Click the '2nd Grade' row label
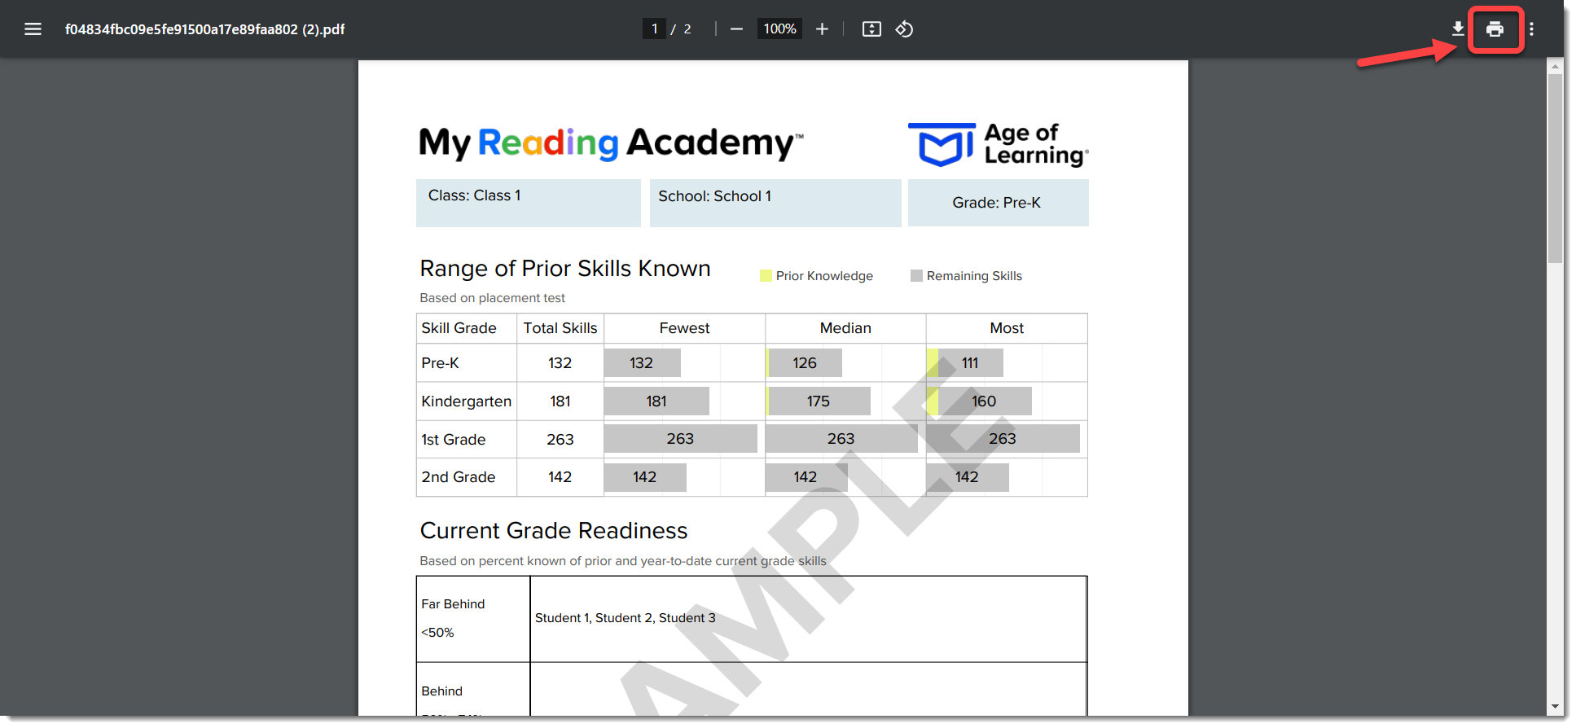The image size is (1576, 728). tap(458, 477)
